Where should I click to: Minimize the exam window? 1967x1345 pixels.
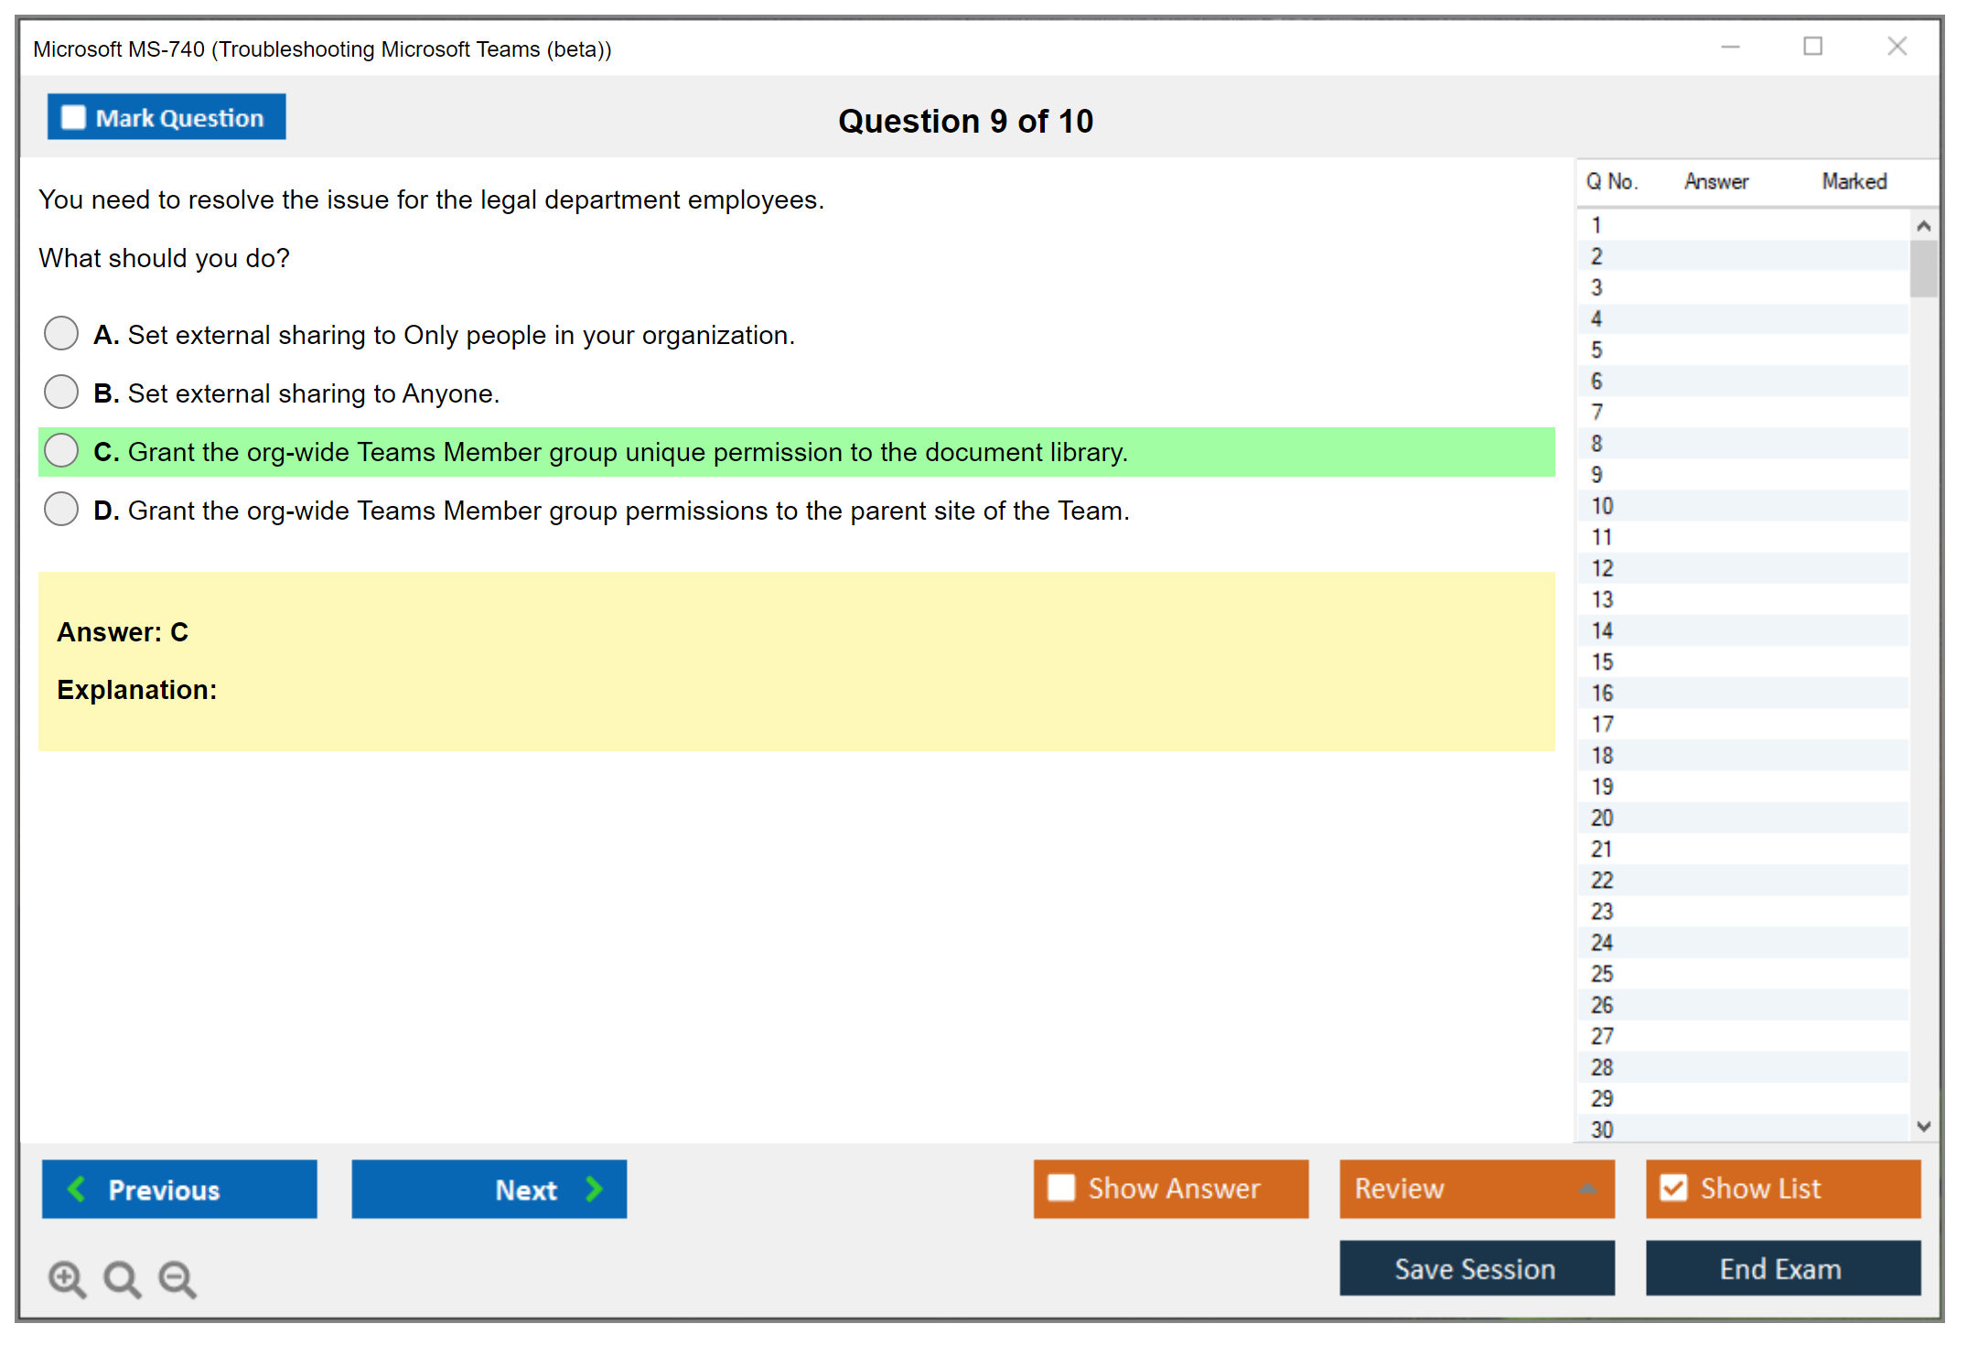pyautogui.click(x=1730, y=47)
